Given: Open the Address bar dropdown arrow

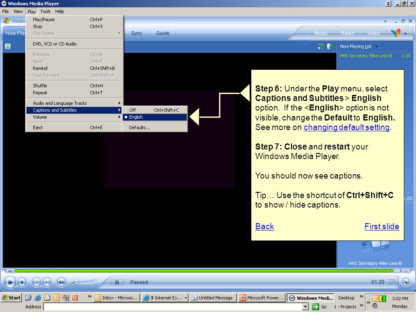Looking at the screenshot, I should (x=305, y=307).
